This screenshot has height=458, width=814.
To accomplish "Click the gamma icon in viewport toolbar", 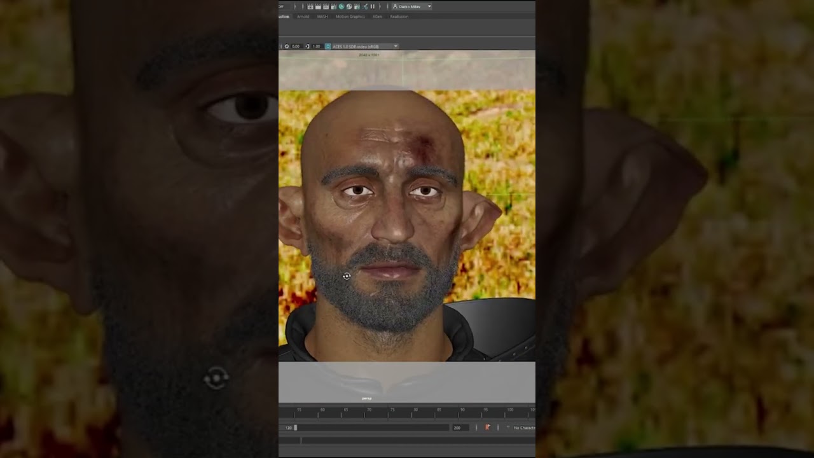I will pos(308,46).
